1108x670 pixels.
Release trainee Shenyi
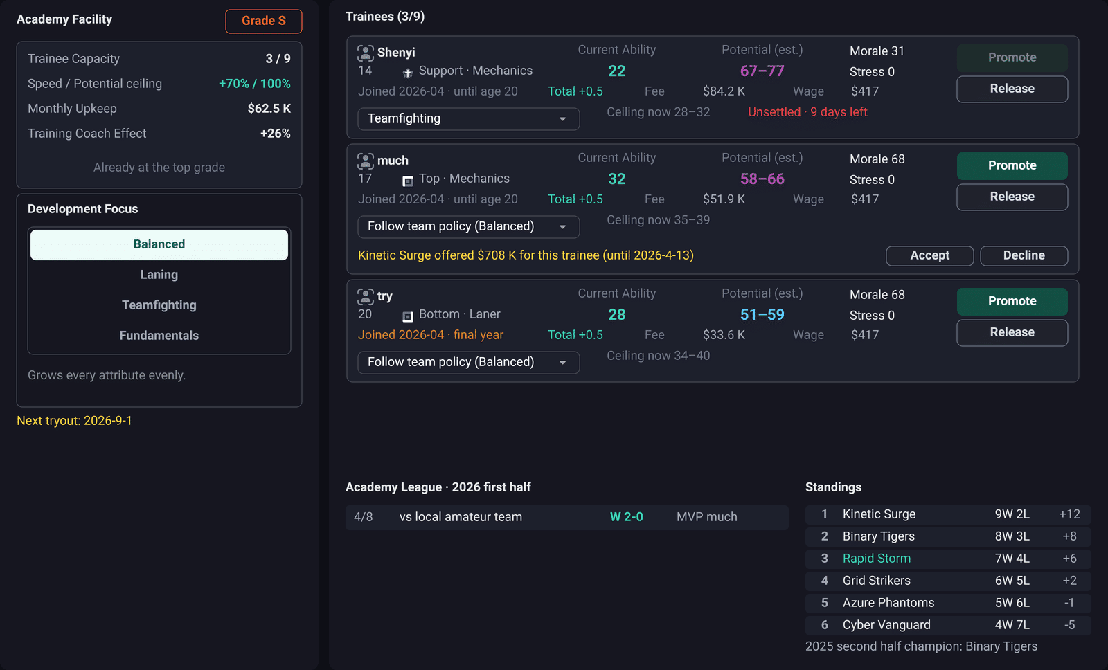click(x=1012, y=89)
